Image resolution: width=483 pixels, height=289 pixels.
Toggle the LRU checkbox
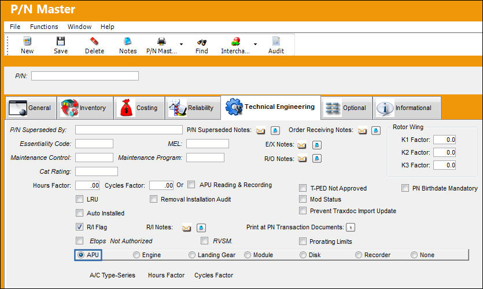coord(79,199)
